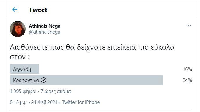Open Athinais Nega's profile picture
Screen dimensions: 200x112
[18, 29]
